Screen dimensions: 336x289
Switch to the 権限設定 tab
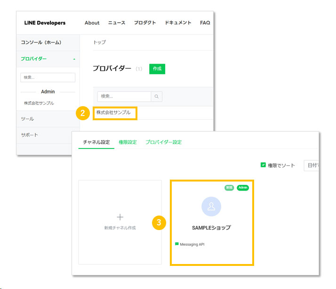(x=128, y=142)
